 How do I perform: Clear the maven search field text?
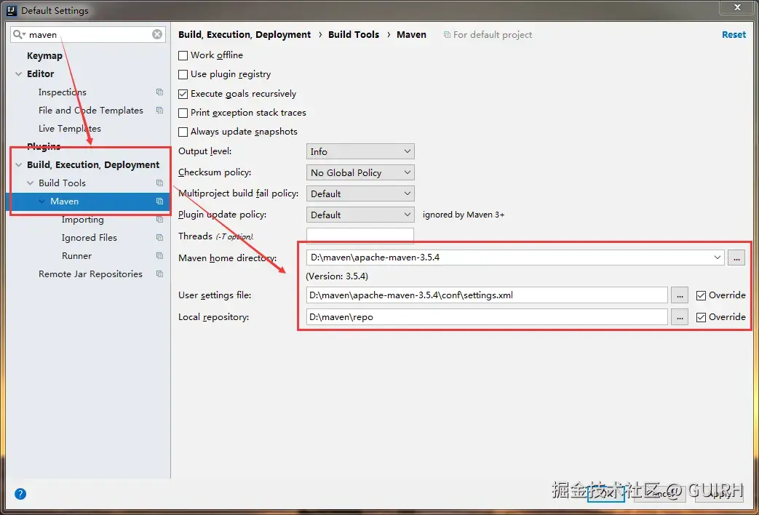[157, 34]
